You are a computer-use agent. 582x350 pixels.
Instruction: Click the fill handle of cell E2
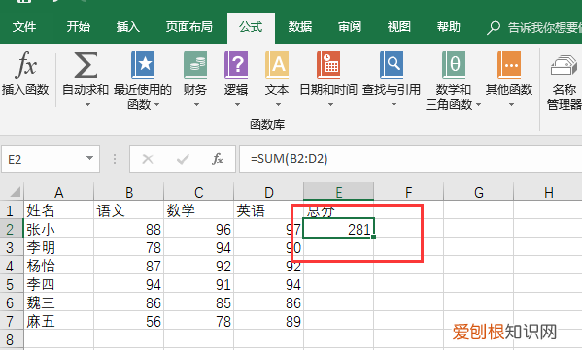[x=373, y=237]
